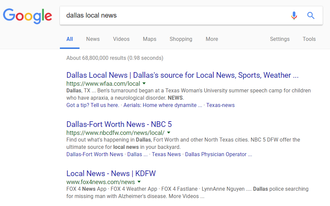The image size is (330, 206).
Task: Click the 'About 68,800,000 results' stats text
Action: pos(115,58)
